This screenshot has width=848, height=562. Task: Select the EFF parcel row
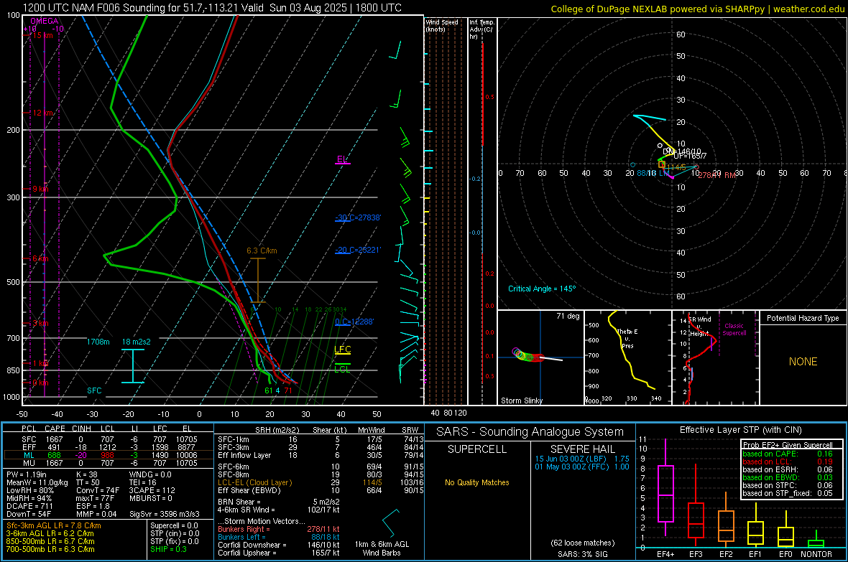[x=109, y=447]
